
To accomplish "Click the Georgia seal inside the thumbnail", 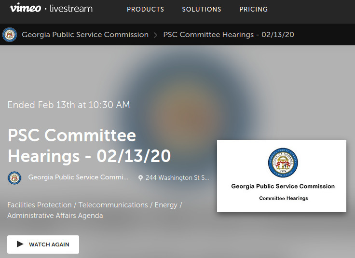I will click(x=283, y=163).
